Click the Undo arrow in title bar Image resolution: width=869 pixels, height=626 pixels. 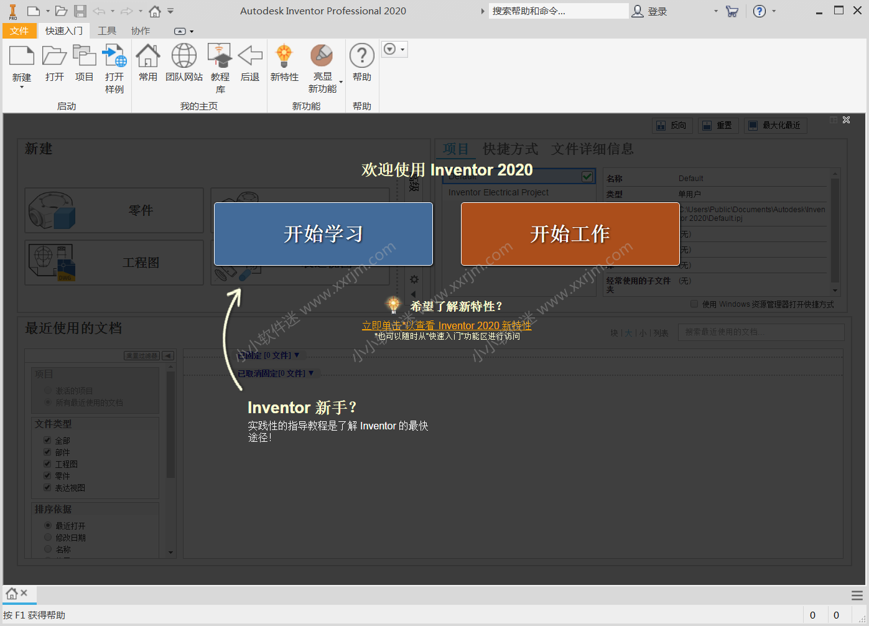coord(99,11)
